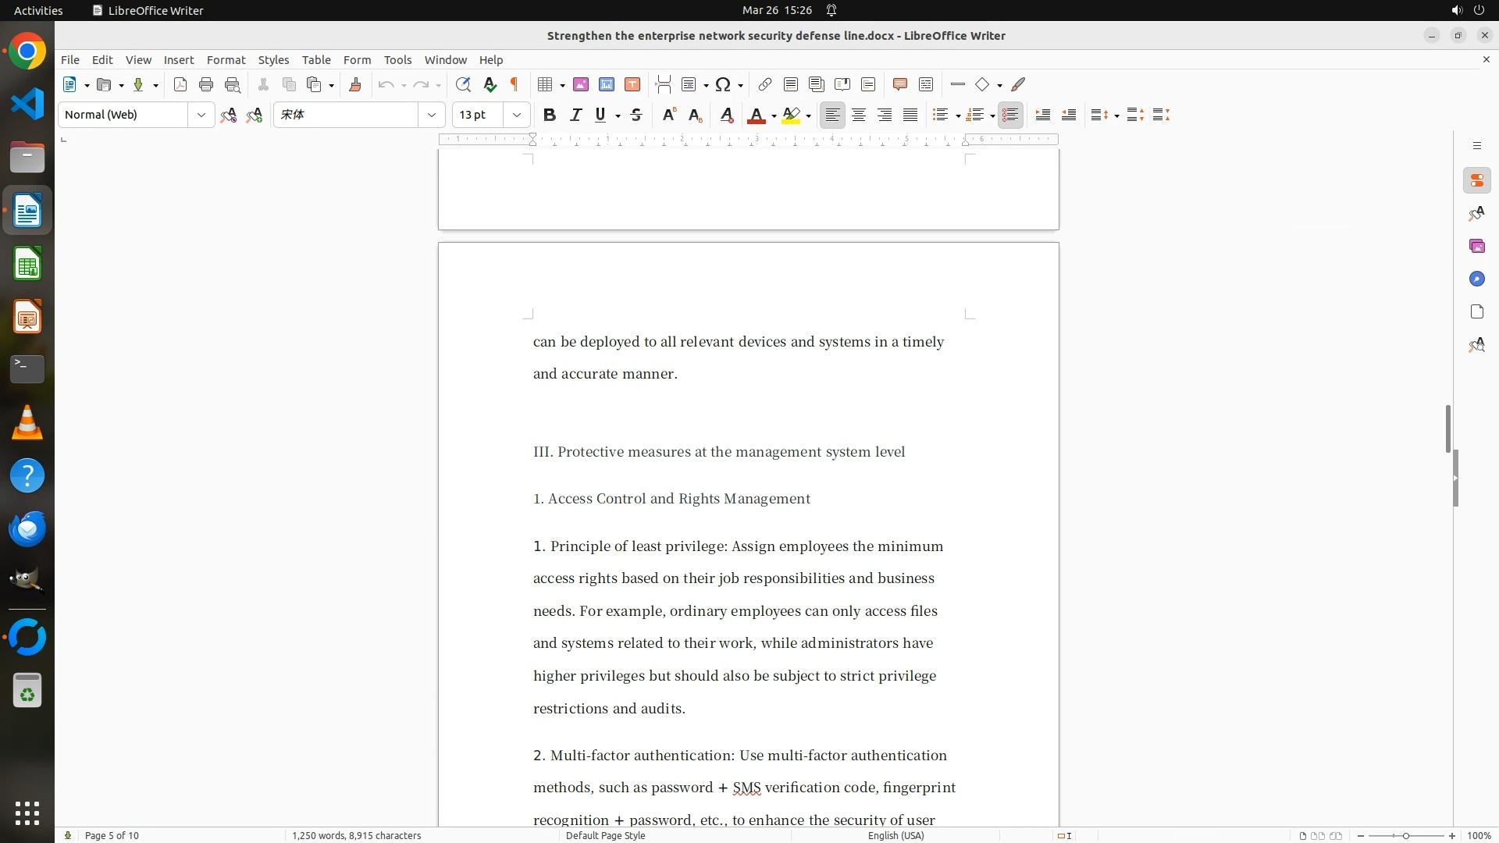Expand the font name dropdown
Image resolution: width=1499 pixels, height=843 pixels.
tap(432, 116)
